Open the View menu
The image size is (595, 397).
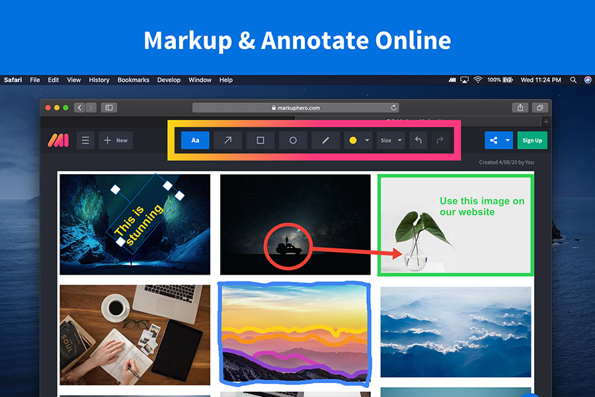click(73, 80)
